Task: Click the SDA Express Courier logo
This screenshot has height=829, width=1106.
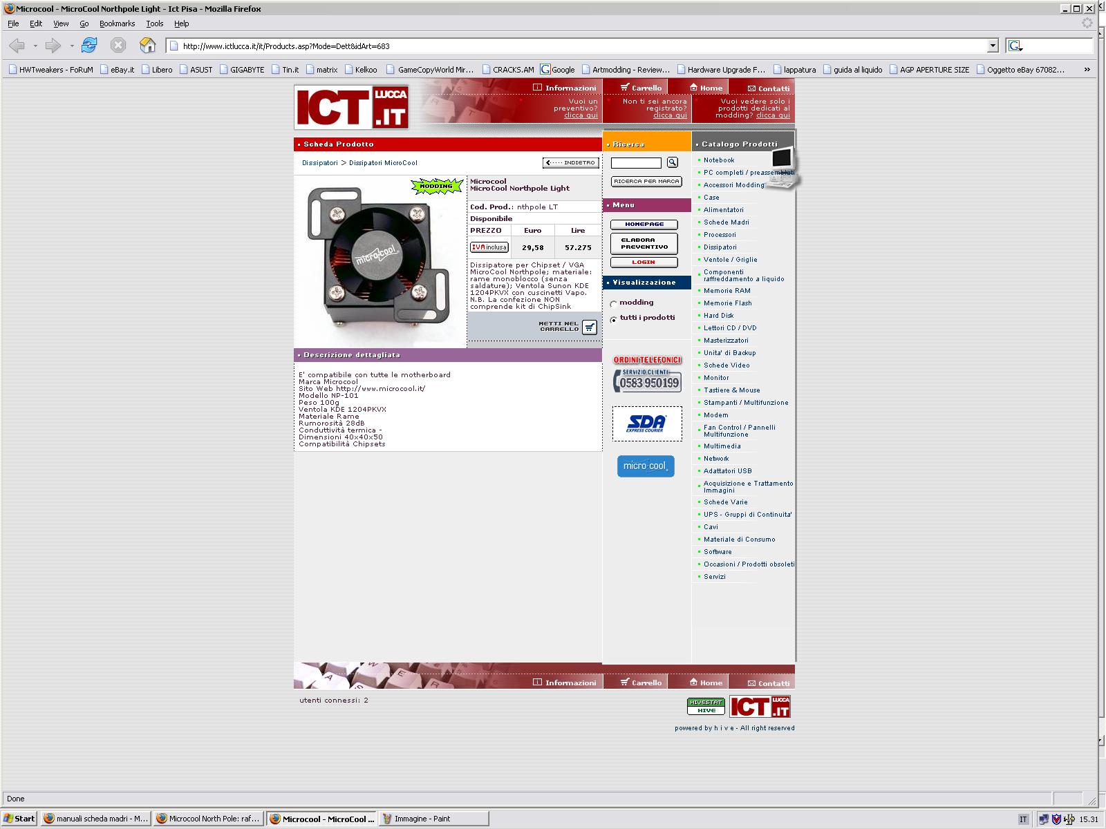Action: pos(647,423)
